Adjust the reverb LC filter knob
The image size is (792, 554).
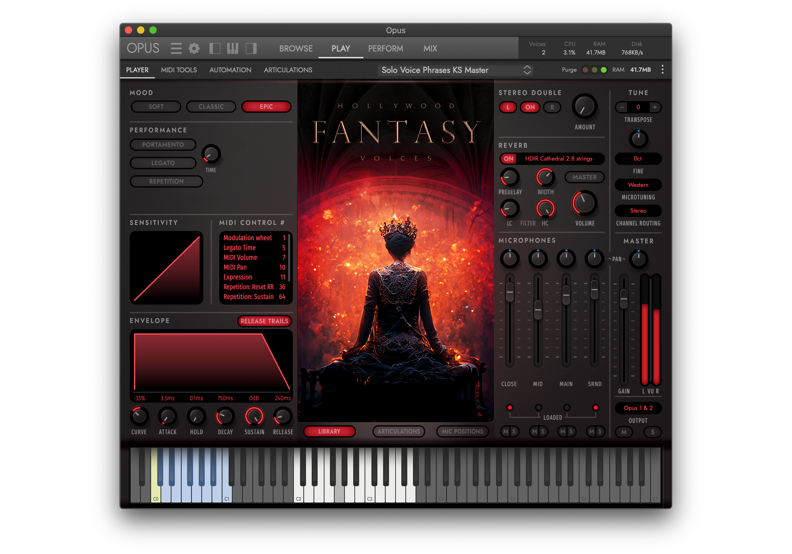[x=510, y=209]
